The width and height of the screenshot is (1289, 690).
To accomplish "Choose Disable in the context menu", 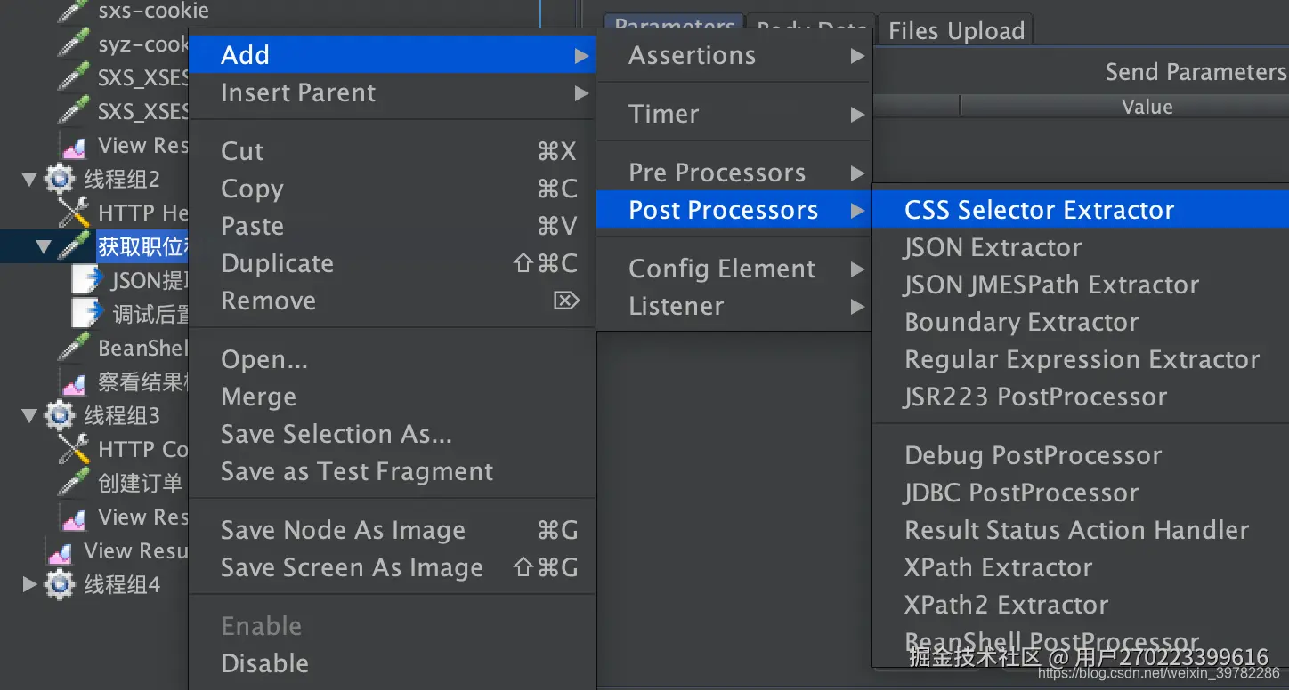I will 264,663.
